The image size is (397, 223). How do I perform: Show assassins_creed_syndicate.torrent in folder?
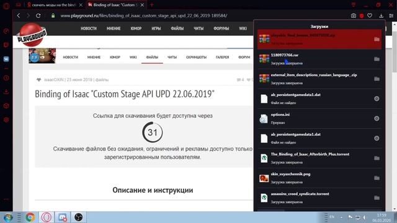[x=377, y=198]
